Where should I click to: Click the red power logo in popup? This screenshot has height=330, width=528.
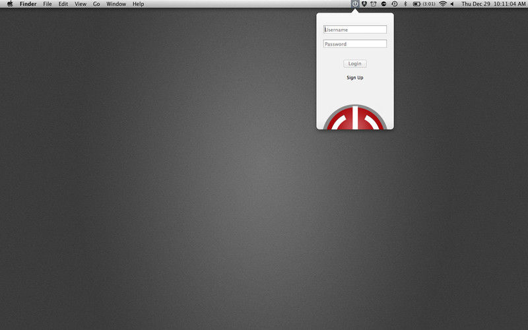pyautogui.click(x=355, y=117)
